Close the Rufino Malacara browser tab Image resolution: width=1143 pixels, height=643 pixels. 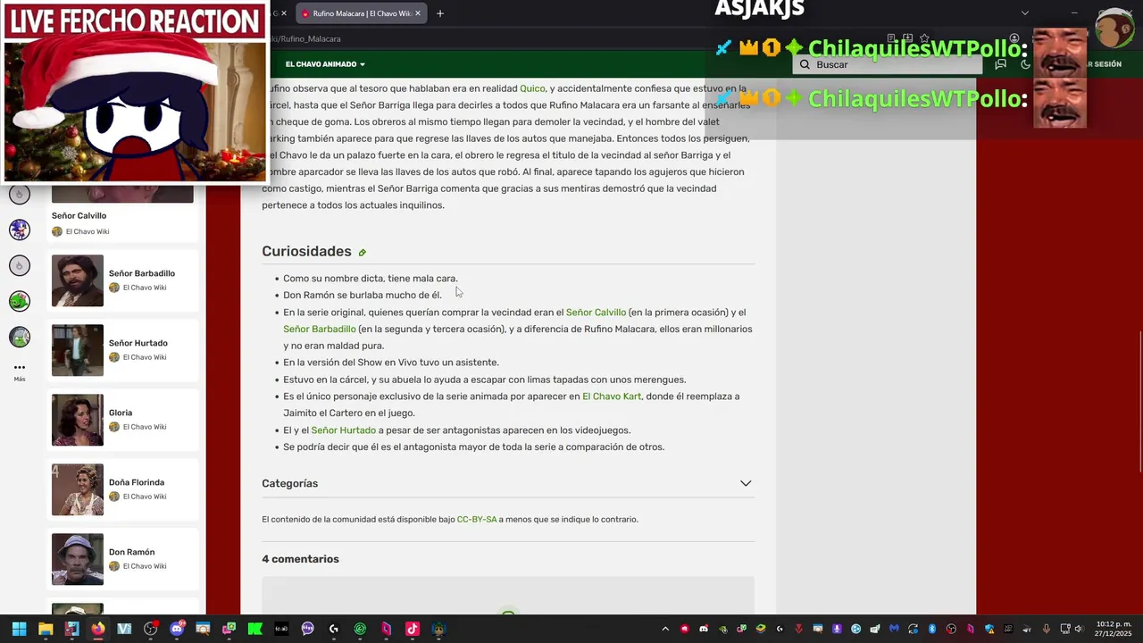(x=418, y=13)
